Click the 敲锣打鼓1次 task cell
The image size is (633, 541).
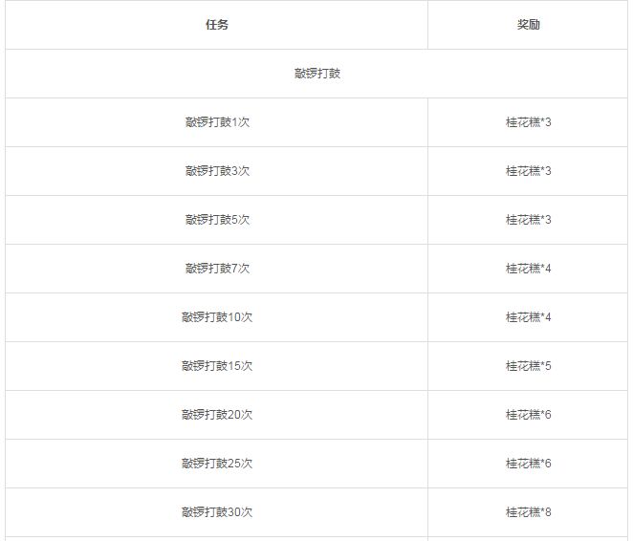(x=217, y=122)
